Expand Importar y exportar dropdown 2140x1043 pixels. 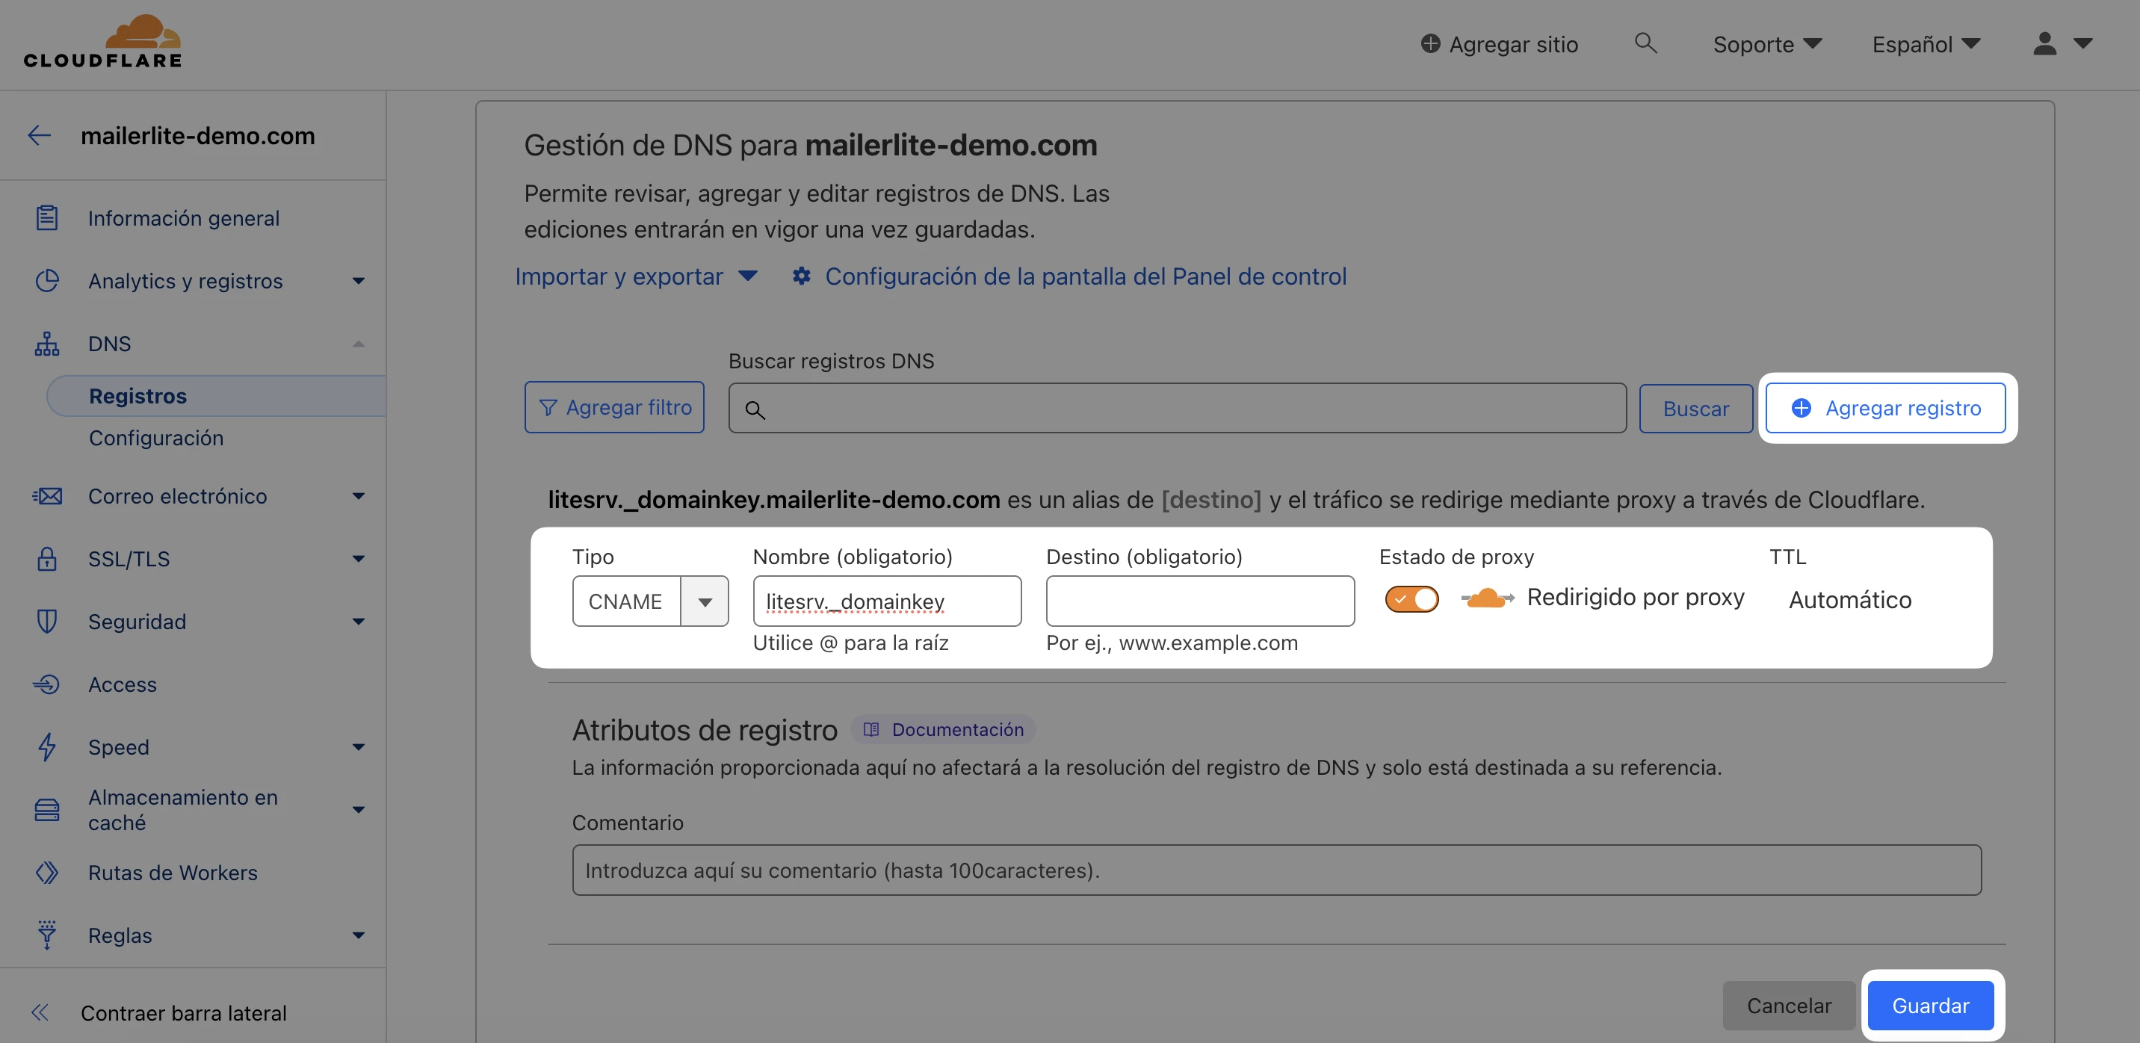tap(637, 276)
